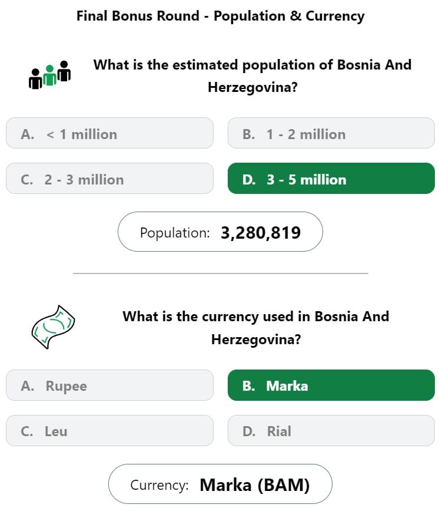Choose the Rial currency option
Screen dimensions: 439x511
pyautogui.click(x=331, y=430)
